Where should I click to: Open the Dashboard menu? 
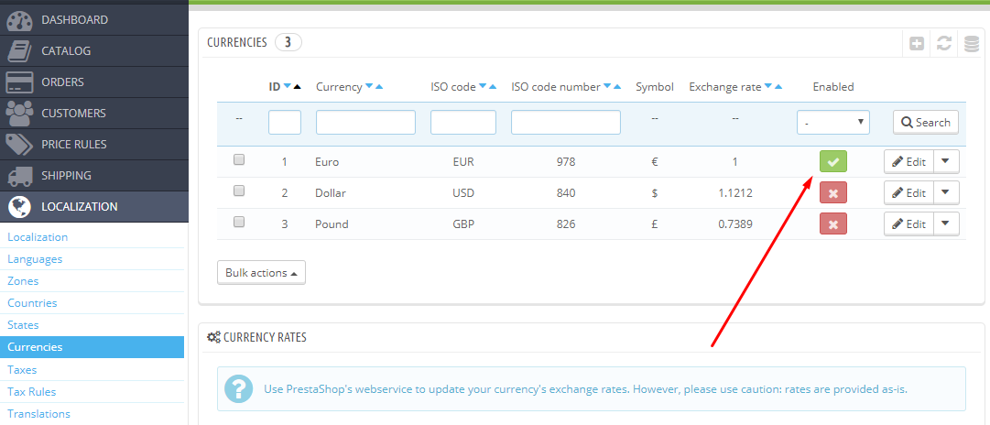(x=74, y=20)
